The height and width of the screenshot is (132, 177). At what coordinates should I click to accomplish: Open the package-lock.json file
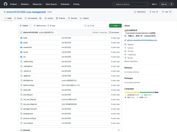(30, 109)
